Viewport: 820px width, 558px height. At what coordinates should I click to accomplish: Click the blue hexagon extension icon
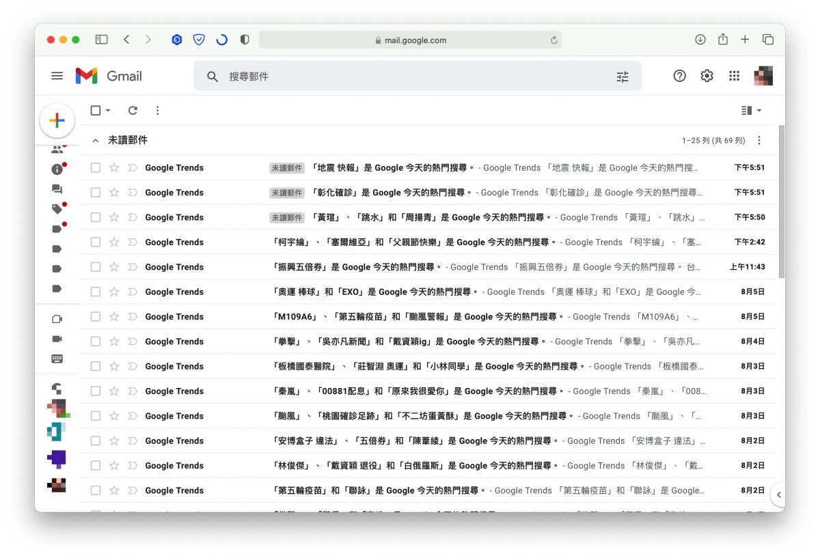click(x=177, y=40)
